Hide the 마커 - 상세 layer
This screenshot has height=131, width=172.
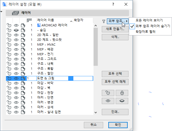click(x=16, y=107)
